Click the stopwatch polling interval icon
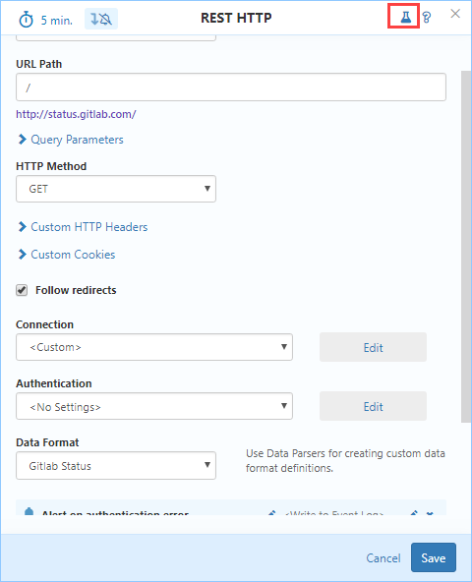 pos(26,20)
